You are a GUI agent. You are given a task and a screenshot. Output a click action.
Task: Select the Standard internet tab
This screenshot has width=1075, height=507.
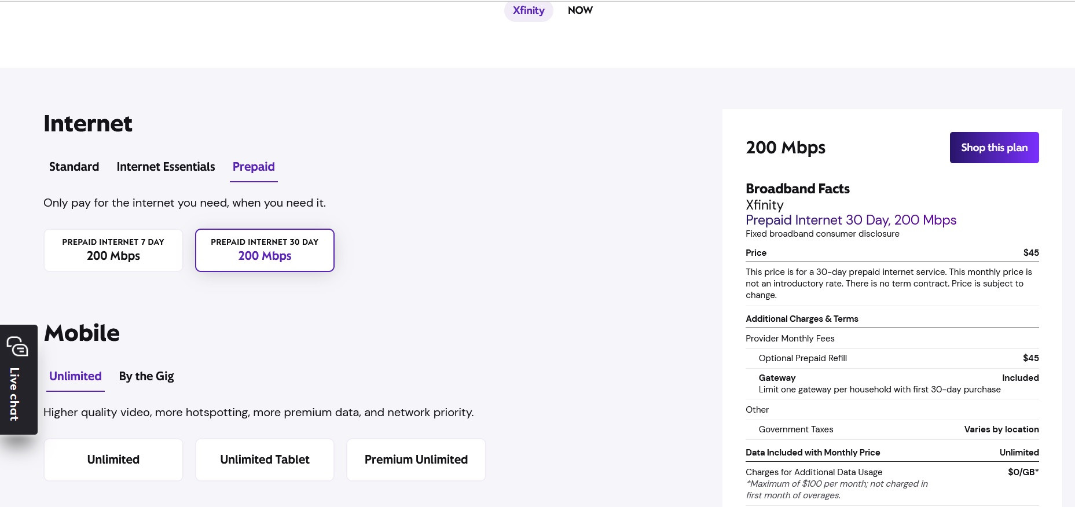(x=74, y=167)
